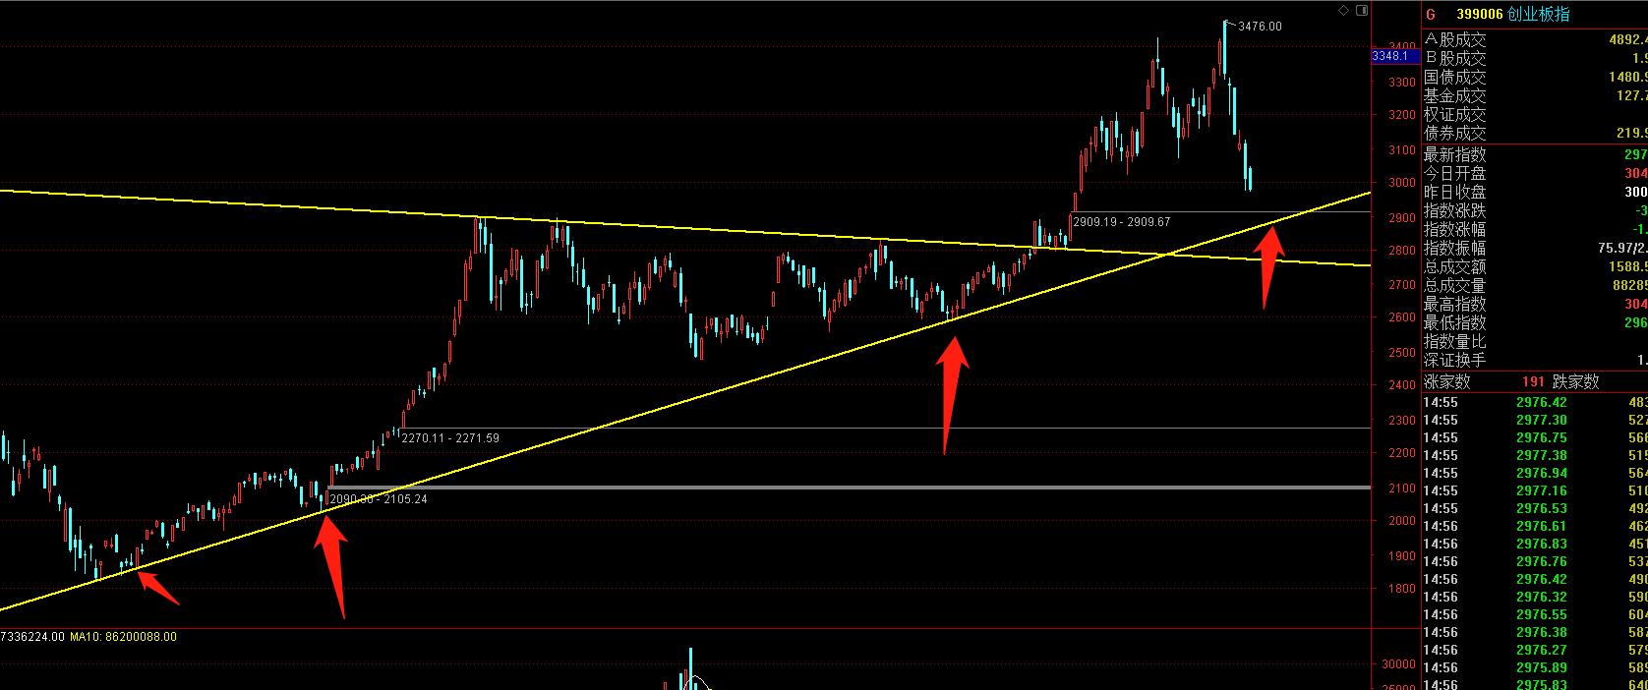Click the index name 创业板指

[x=1538, y=15]
